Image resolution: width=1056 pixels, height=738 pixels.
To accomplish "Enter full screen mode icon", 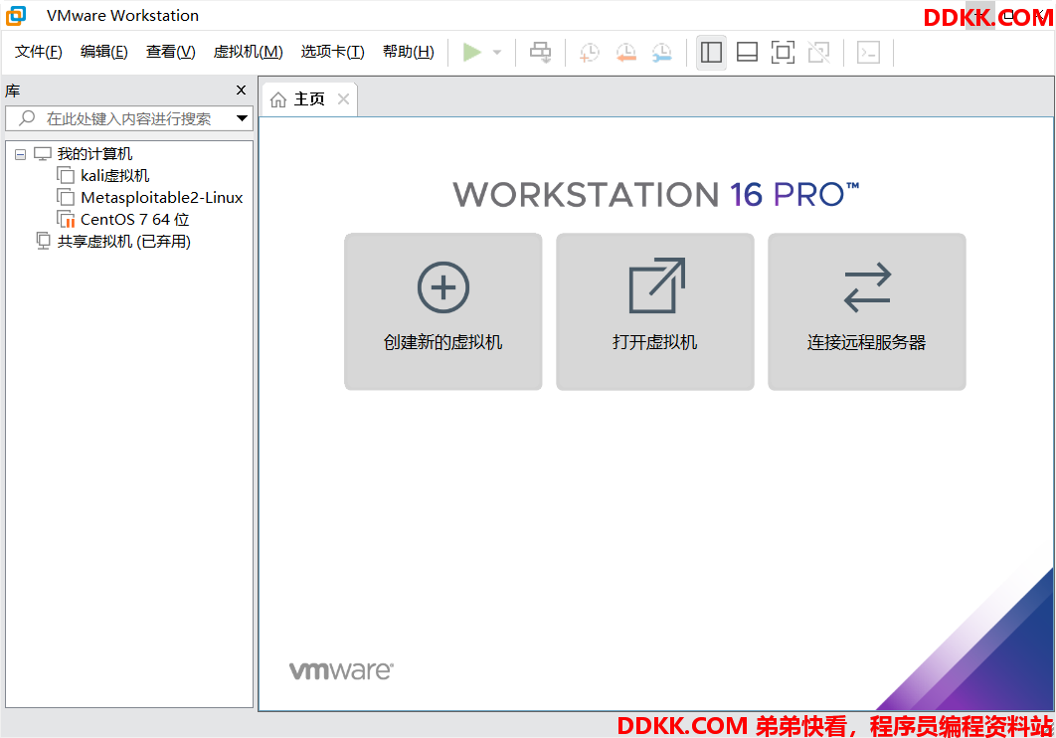I will pyautogui.click(x=783, y=52).
